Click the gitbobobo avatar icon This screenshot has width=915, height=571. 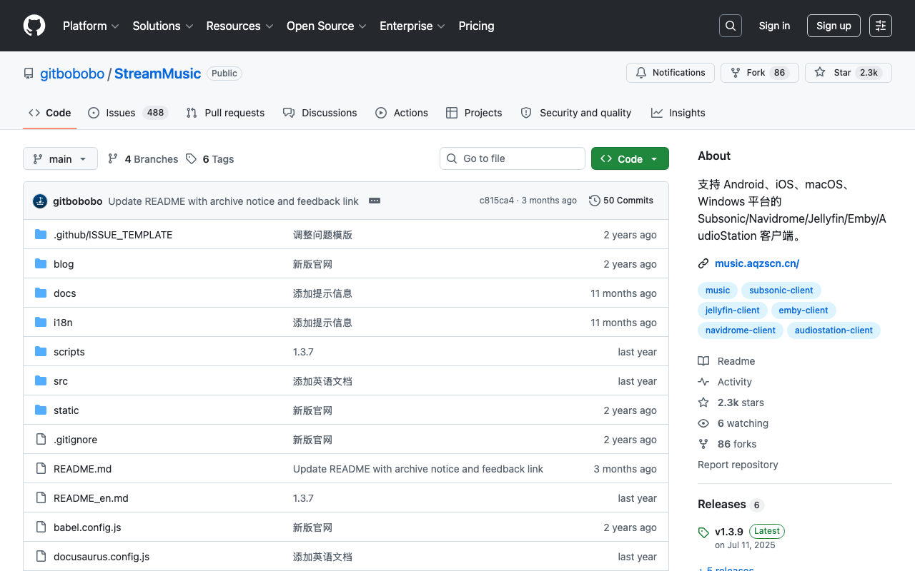point(40,201)
